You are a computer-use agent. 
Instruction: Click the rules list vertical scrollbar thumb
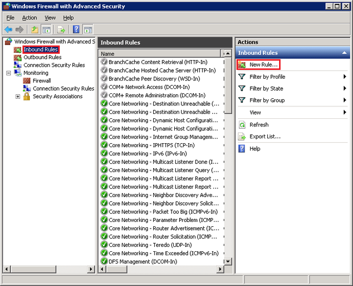tap(228, 86)
